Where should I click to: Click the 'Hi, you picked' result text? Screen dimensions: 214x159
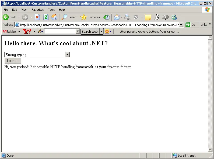[68, 67]
